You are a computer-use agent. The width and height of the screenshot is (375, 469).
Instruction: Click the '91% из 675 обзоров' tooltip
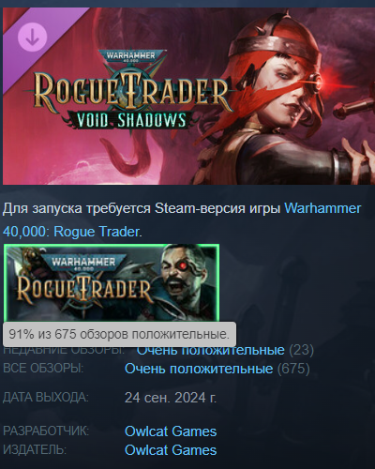pyautogui.click(x=119, y=334)
